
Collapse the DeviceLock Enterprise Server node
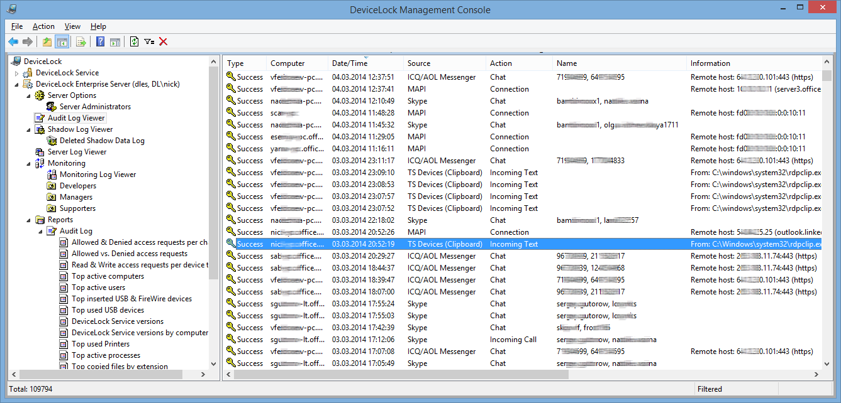pyautogui.click(x=17, y=84)
